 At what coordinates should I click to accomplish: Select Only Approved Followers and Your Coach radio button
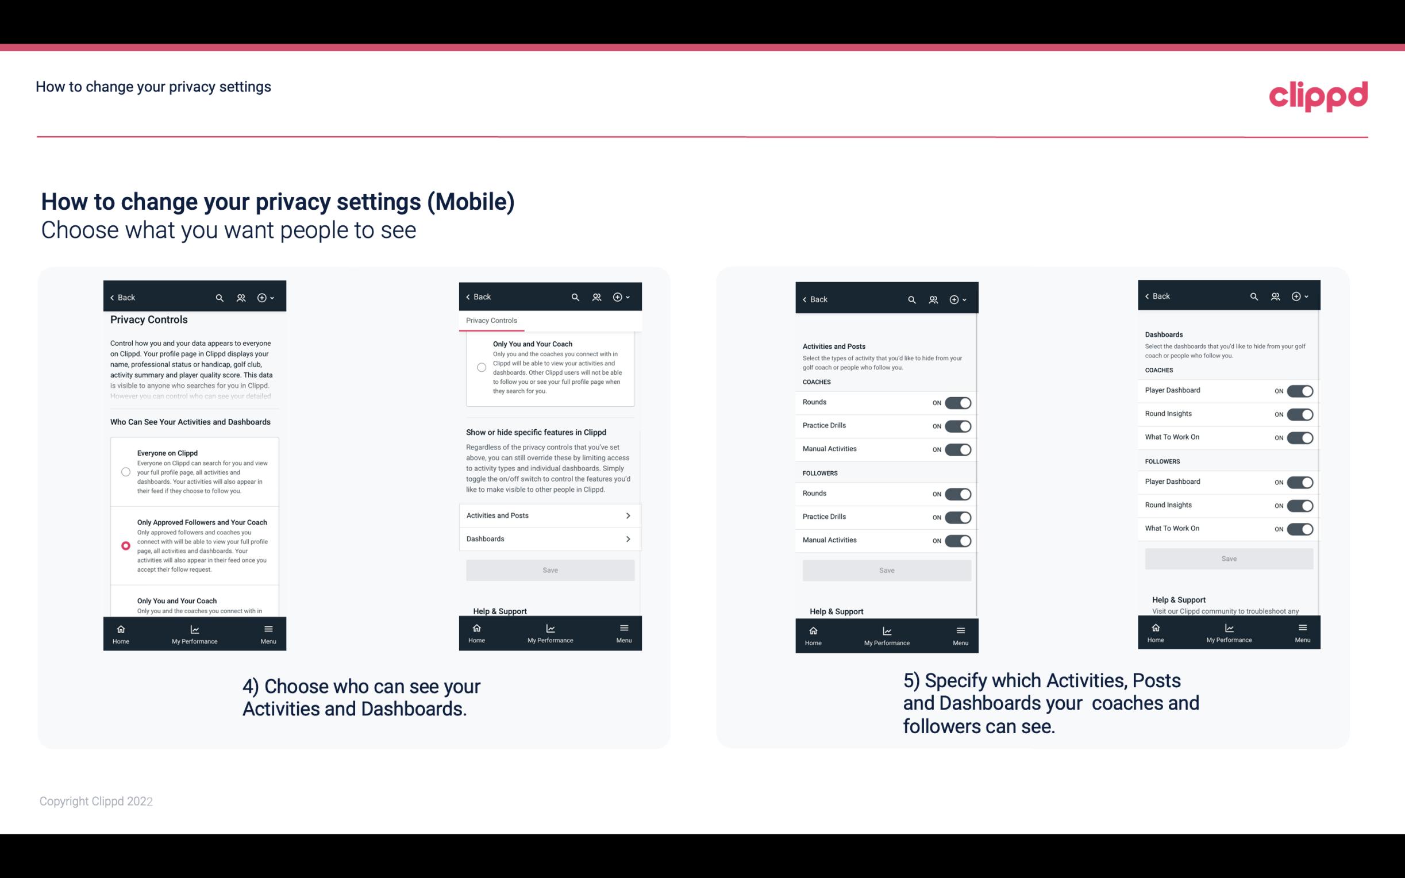pyautogui.click(x=125, y=545)
